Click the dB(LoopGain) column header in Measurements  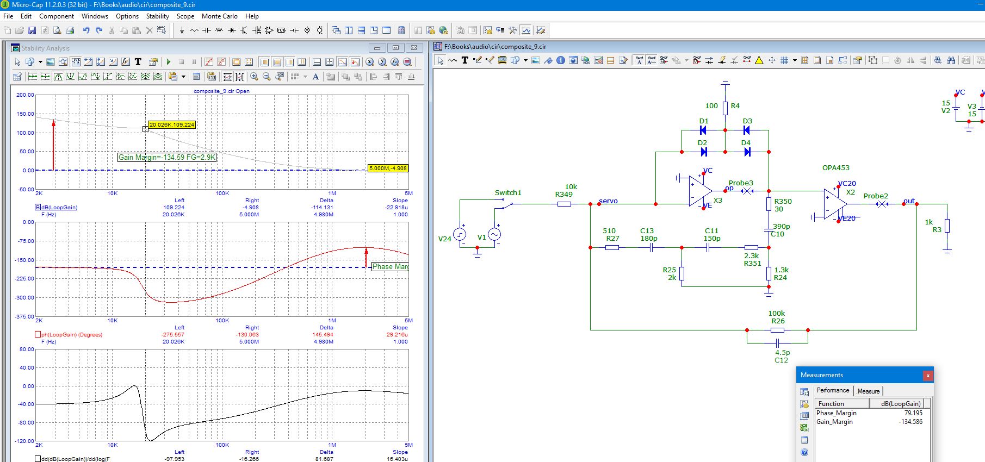(896, 403)
